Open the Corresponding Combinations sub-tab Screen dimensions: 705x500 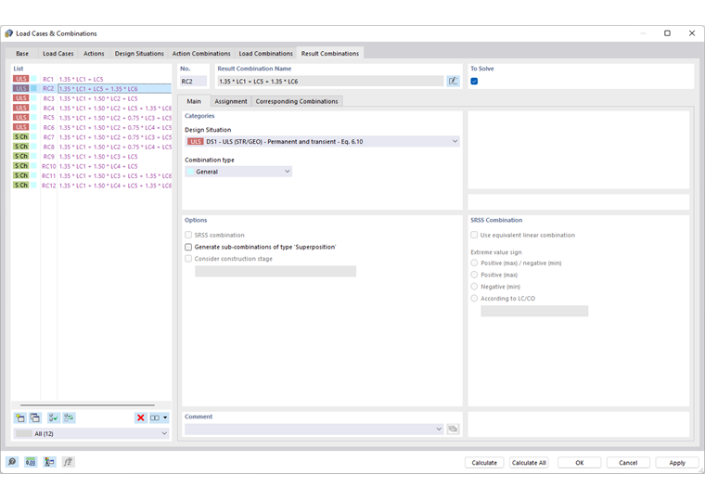[297, 101]
